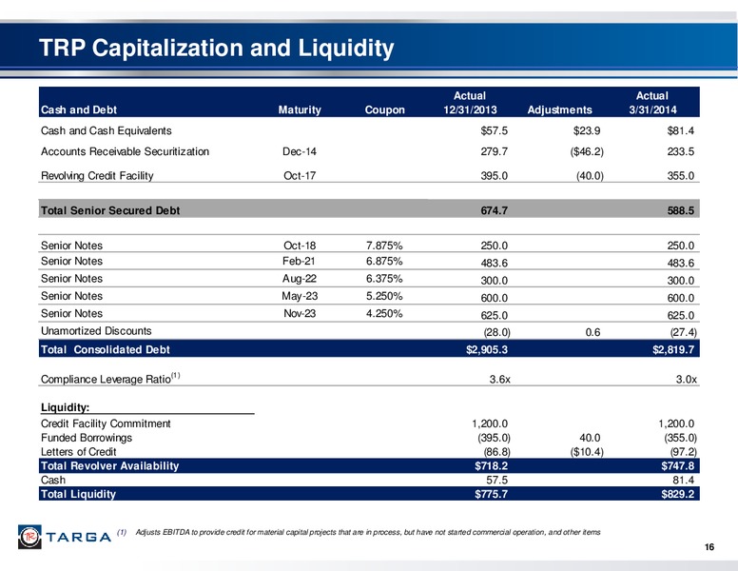Screen dimensions: 738x571
Task: Click the '($46.2)' adjustment value
Action: [587, 151]
